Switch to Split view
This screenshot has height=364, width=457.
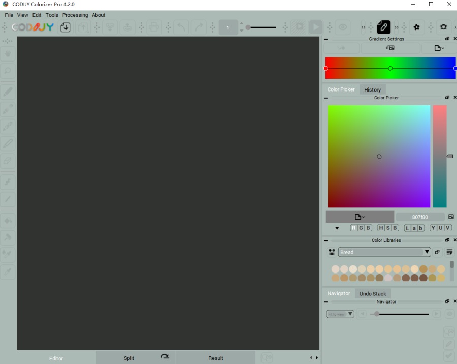click(129, 358)
